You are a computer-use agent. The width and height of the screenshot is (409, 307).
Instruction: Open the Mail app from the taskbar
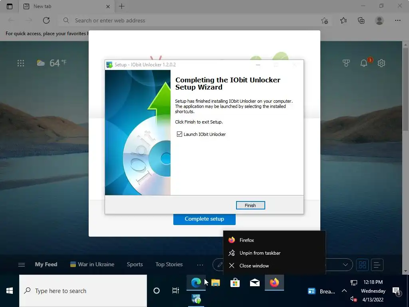point(255,283)
